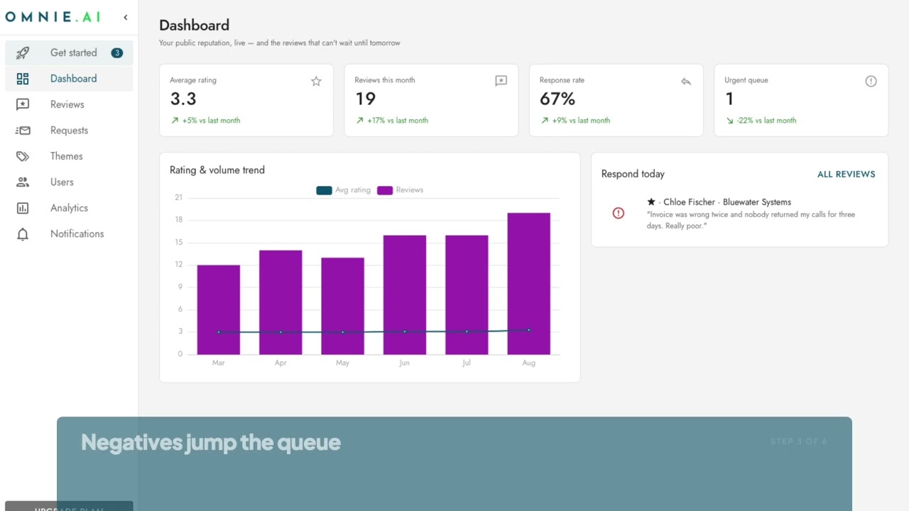Click the Invoice was wrong twice review text

(751, 220)
